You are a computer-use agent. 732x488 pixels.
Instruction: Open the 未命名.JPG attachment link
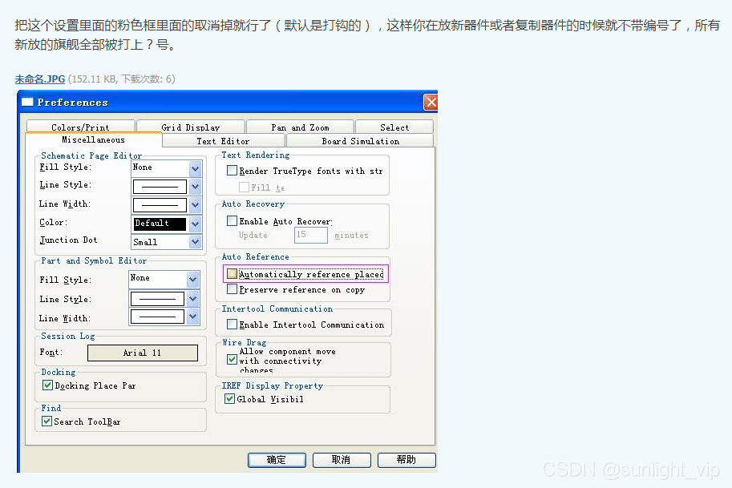pyautogui.click(x=40, y=79)
